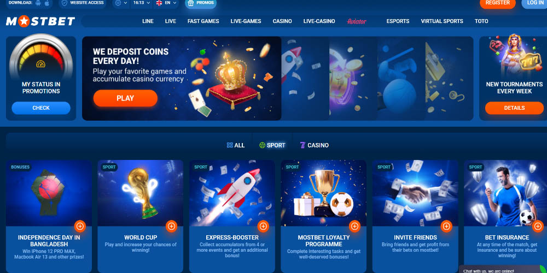Select the CASINO promotions filter tab
547x273 pixels.
click(x=315, y=145)
